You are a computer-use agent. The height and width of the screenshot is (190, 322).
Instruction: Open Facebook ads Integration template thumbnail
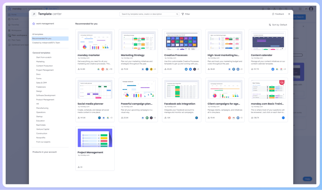(181, 89)
